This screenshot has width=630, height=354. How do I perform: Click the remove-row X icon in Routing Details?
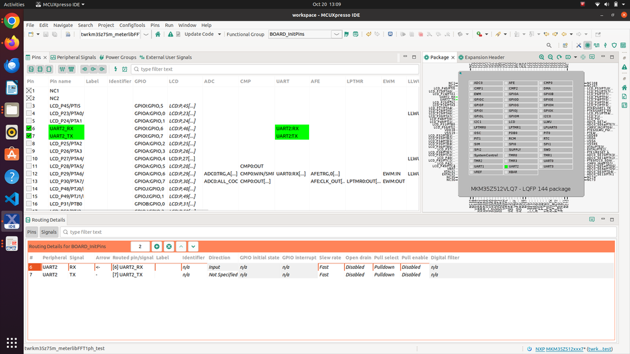tap(169, 246)
